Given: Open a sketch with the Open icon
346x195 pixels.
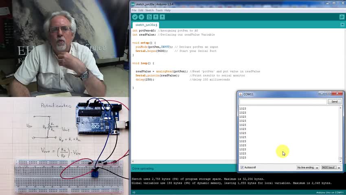Looking at the screenshot, I should tap(156, 17).
